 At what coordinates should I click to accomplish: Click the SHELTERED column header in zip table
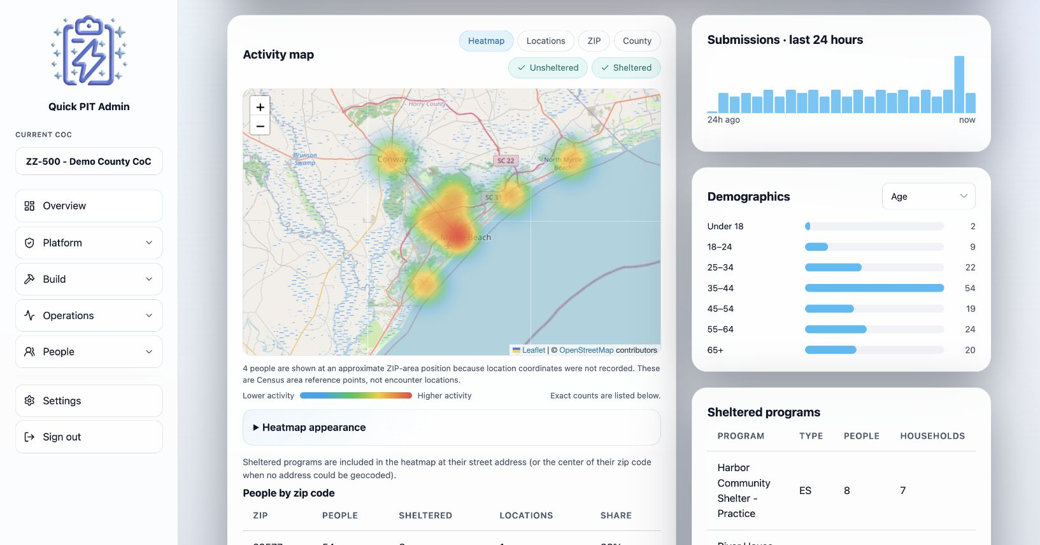point(425,516)
